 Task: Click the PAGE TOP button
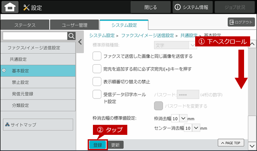click(231, 143)
